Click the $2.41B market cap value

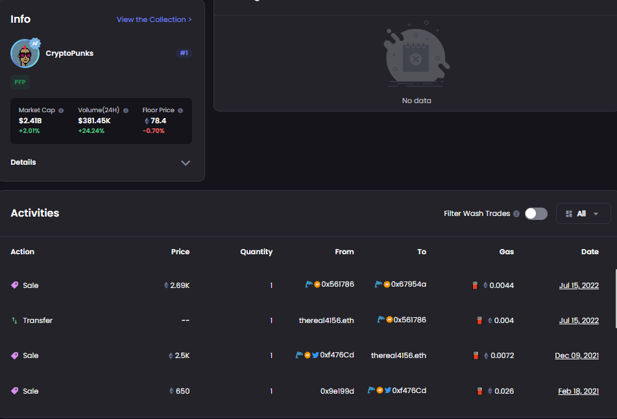pos(30,121)
